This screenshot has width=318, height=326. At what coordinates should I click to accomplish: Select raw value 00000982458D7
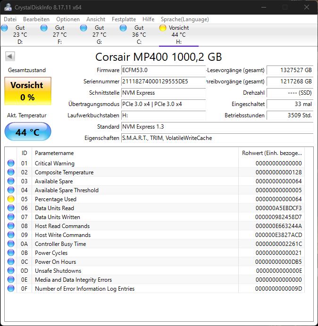278,217
